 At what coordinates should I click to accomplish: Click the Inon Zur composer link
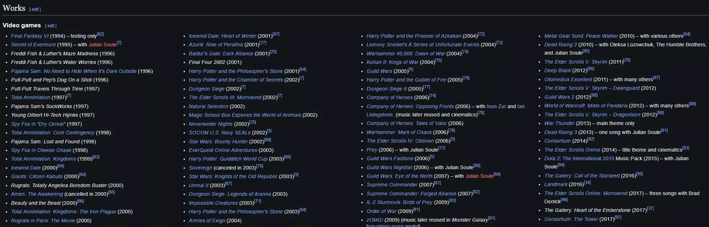[496, 107]
